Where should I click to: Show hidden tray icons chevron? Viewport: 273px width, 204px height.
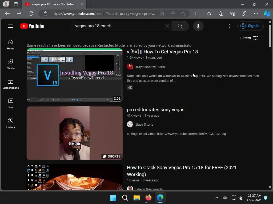[x=216, y=198]
